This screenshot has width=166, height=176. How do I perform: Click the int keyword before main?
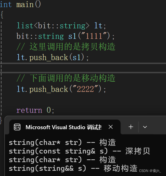click(6, 5)
